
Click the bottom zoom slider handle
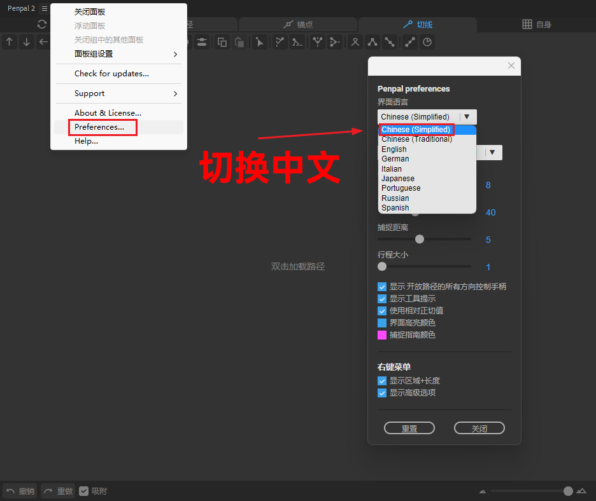coord(568,491)
